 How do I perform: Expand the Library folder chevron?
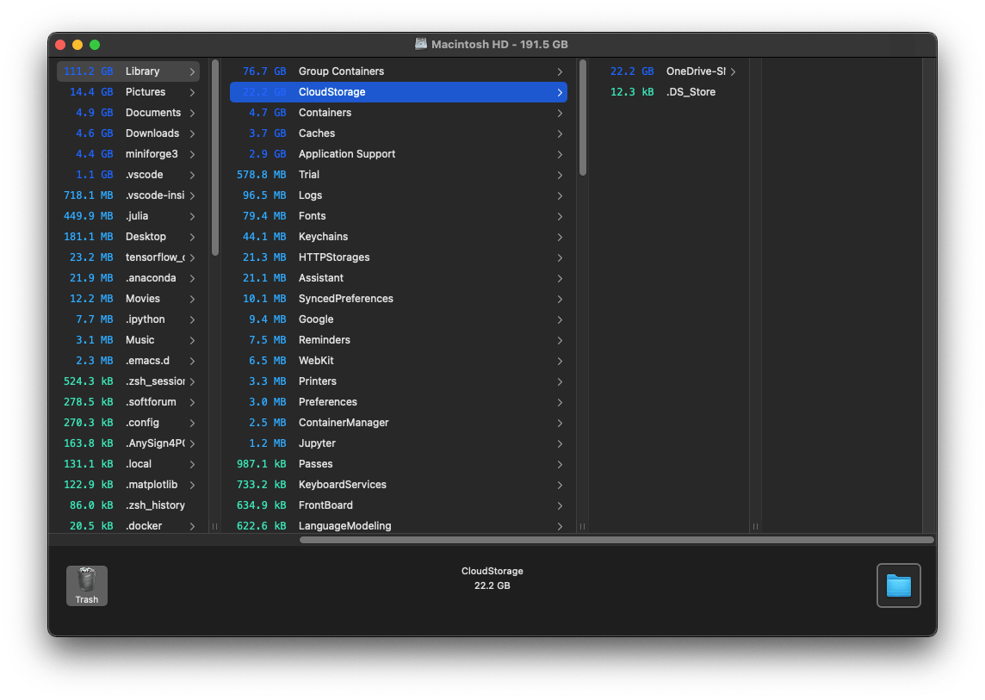tap(192, 71)
